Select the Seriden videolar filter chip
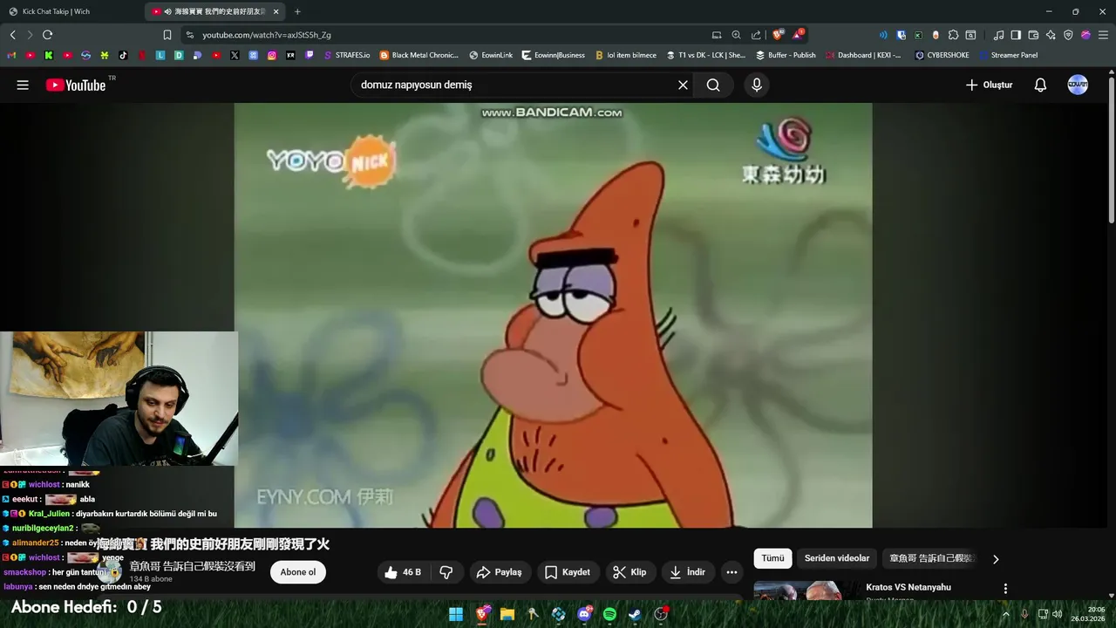The height and width of the screenshot is (628, 1116). point(837,558)
